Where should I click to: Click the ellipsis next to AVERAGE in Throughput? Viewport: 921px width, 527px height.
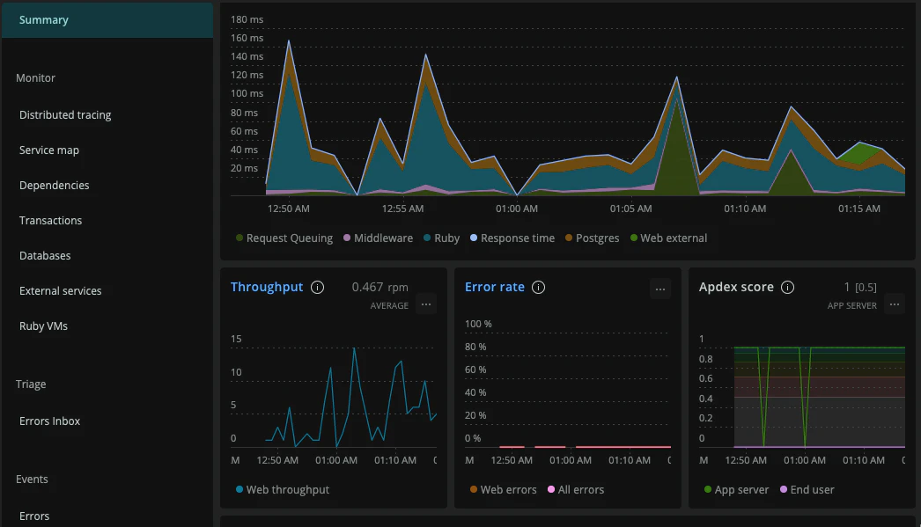coord(426,304)
